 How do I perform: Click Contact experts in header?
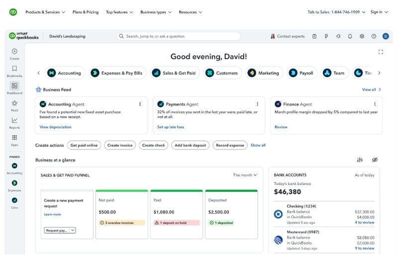pyautogui.click(x=288, y=36)
